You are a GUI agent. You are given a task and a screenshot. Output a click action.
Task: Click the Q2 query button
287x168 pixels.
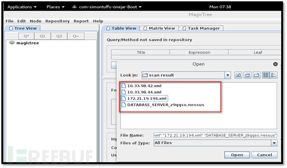[59, 36]
